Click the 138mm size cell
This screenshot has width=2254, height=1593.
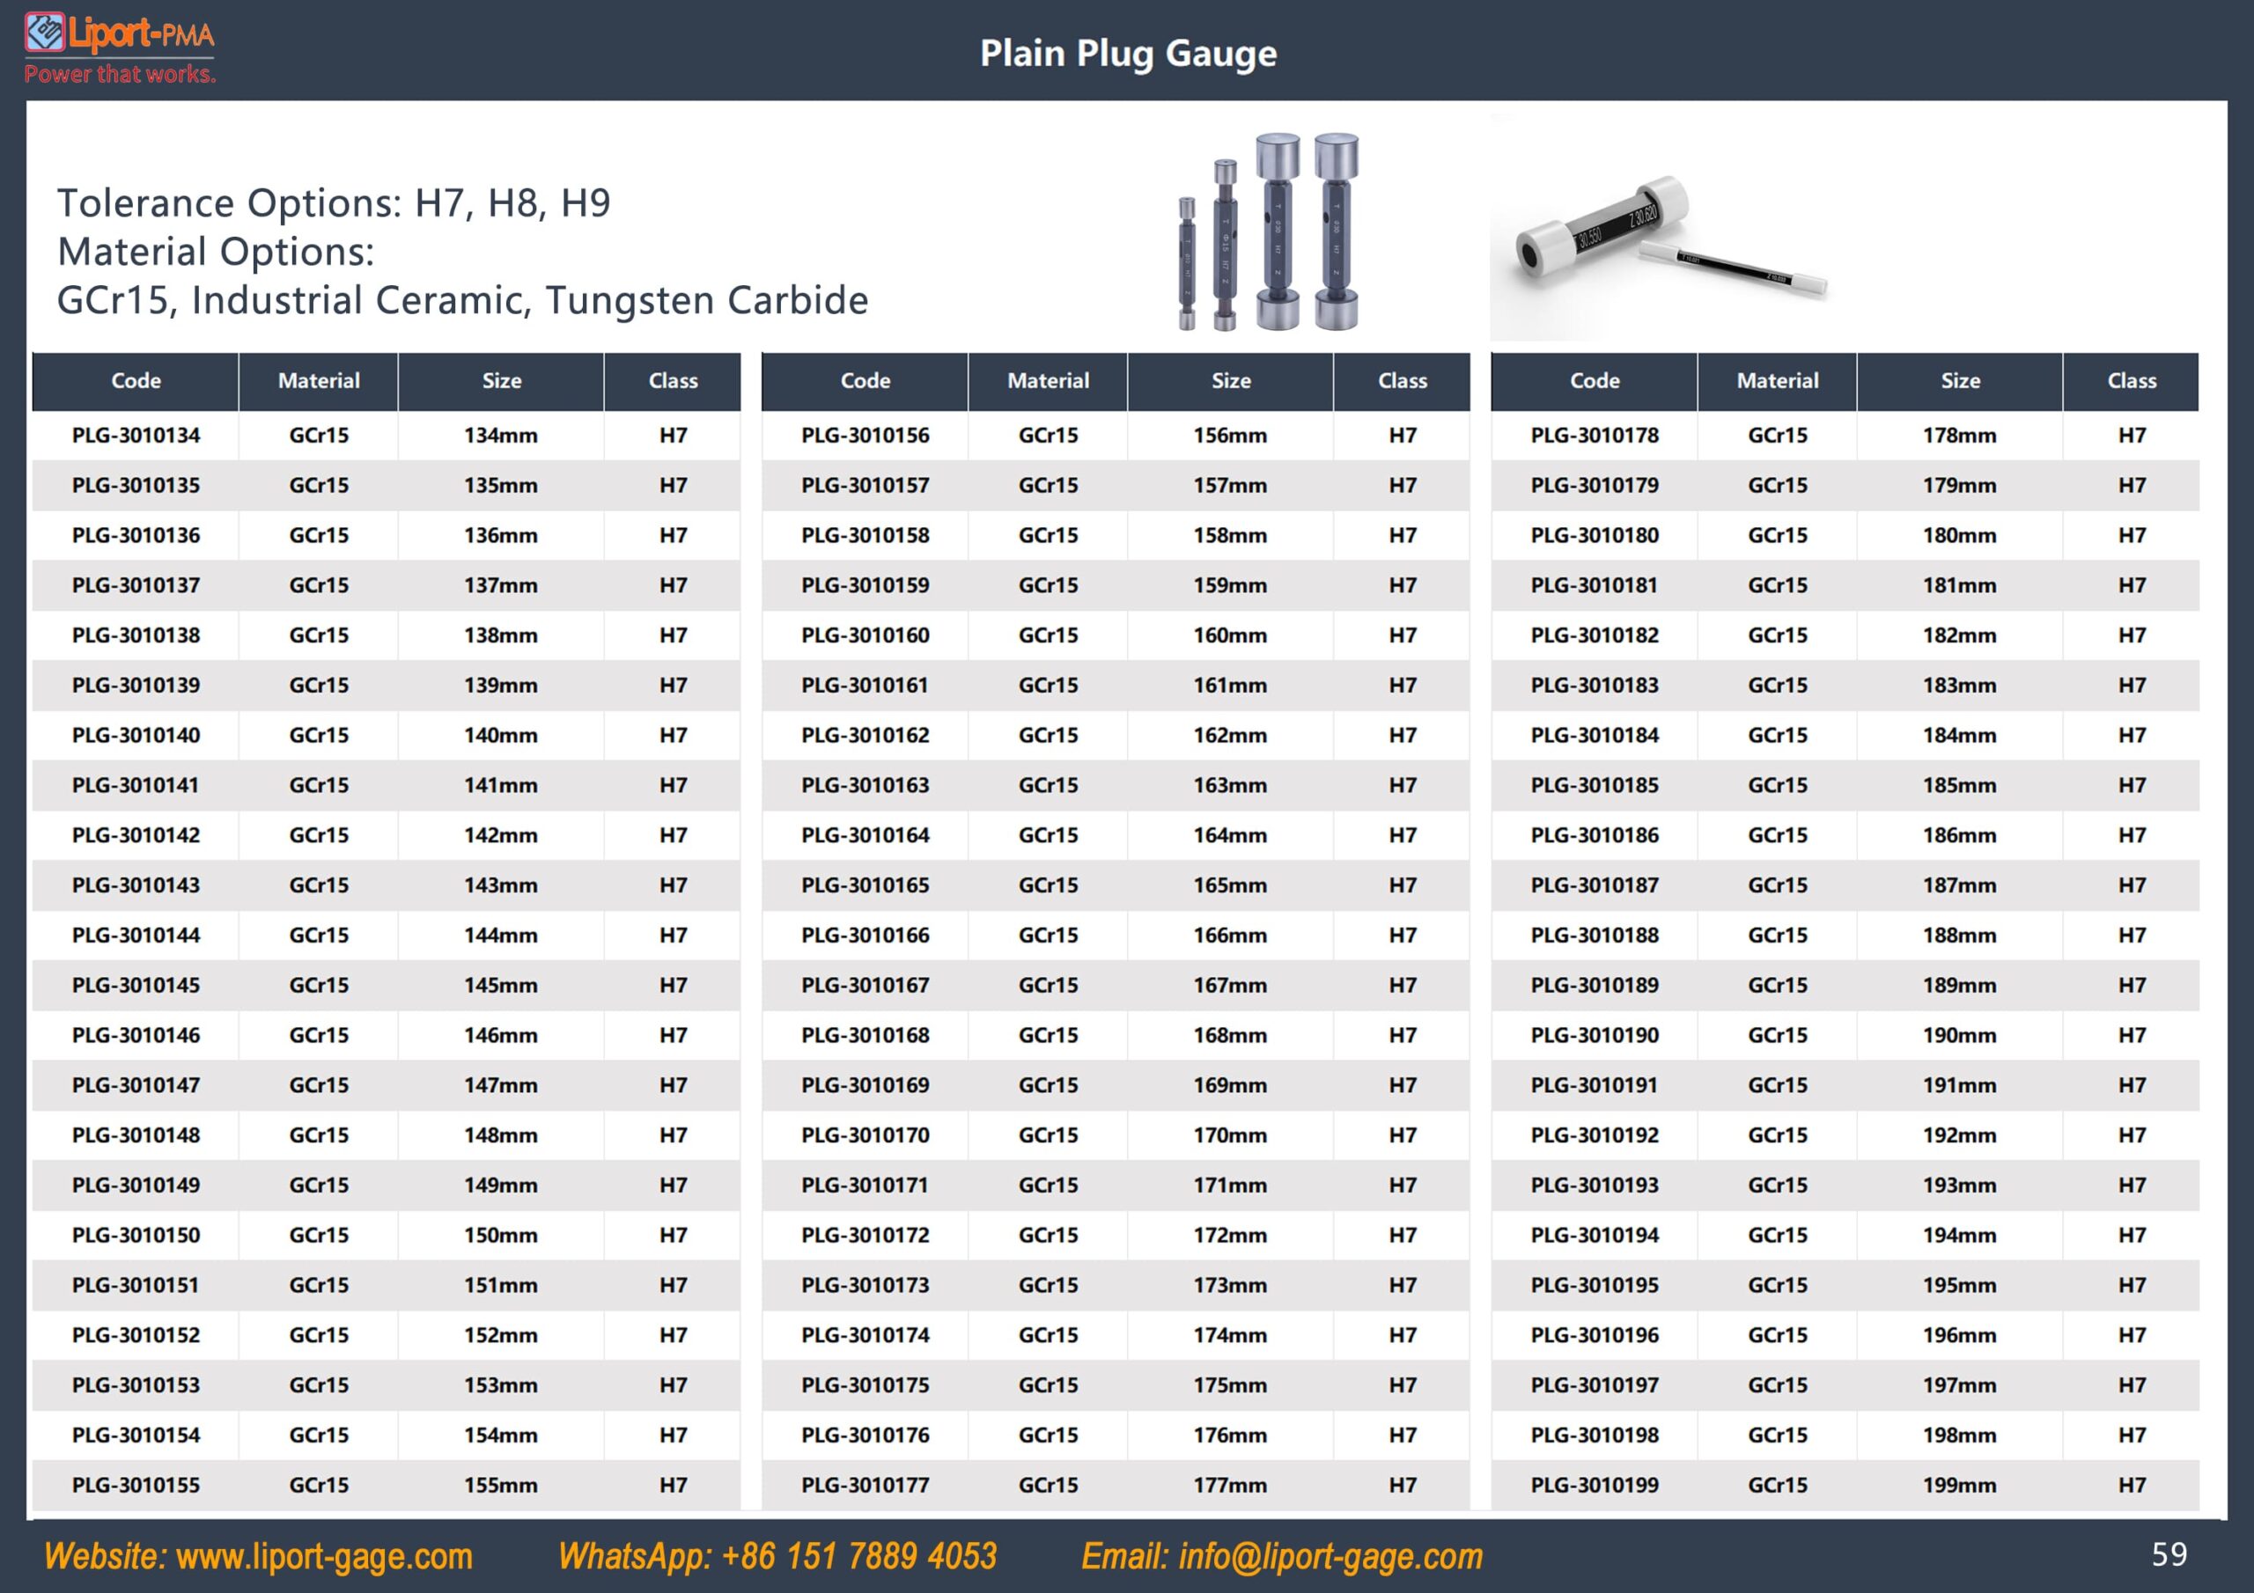tap(501, 636)
